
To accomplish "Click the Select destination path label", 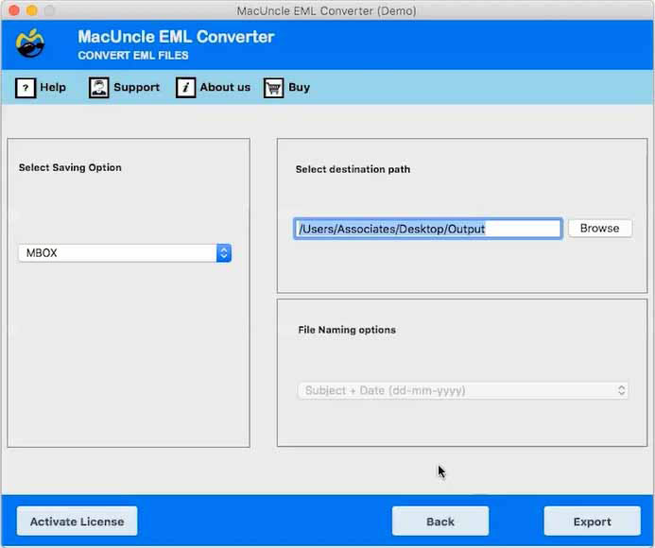I will 353,169.
